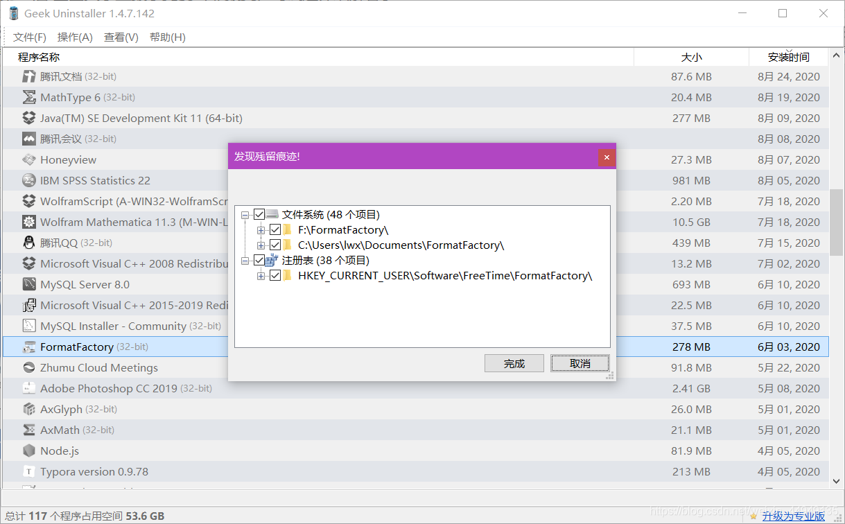Open the 操作(A) menu
This screenshot has width=845, height=524.
point(75,37)
